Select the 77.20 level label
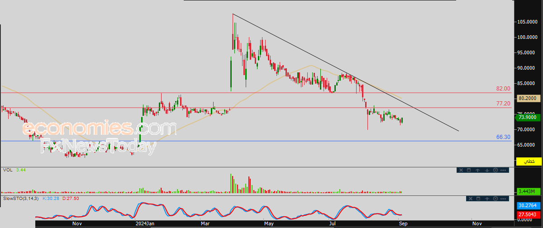 [503, 104]
